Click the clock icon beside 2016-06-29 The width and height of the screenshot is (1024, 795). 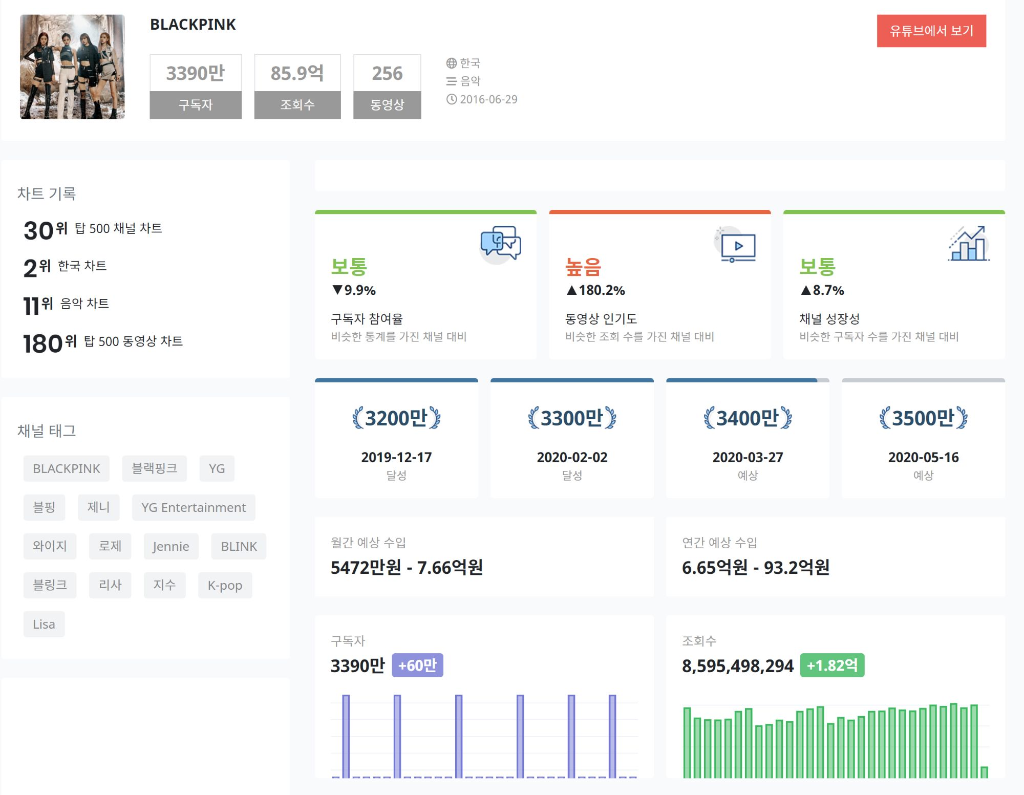[x=451, y=99]
